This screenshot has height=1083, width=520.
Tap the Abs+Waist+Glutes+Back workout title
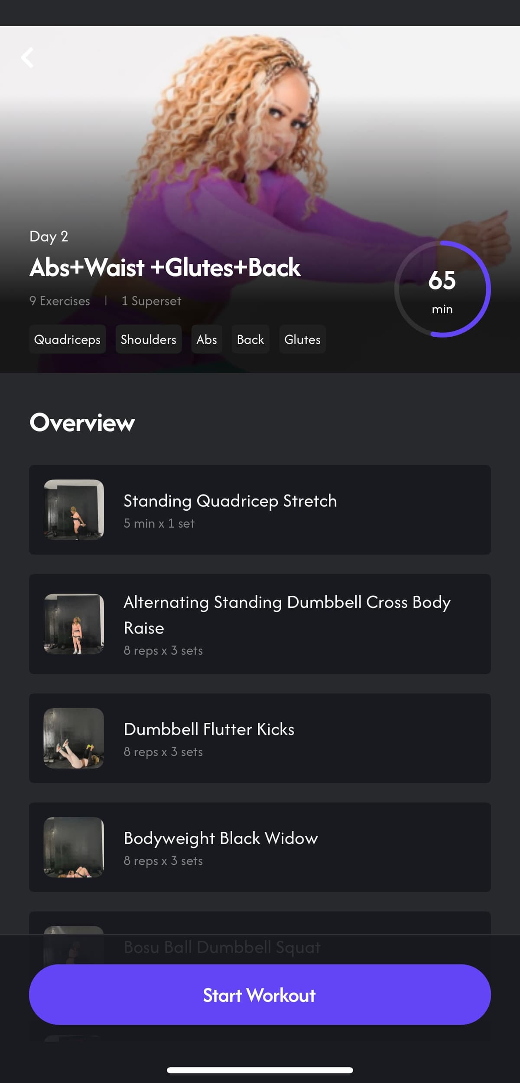165,267
